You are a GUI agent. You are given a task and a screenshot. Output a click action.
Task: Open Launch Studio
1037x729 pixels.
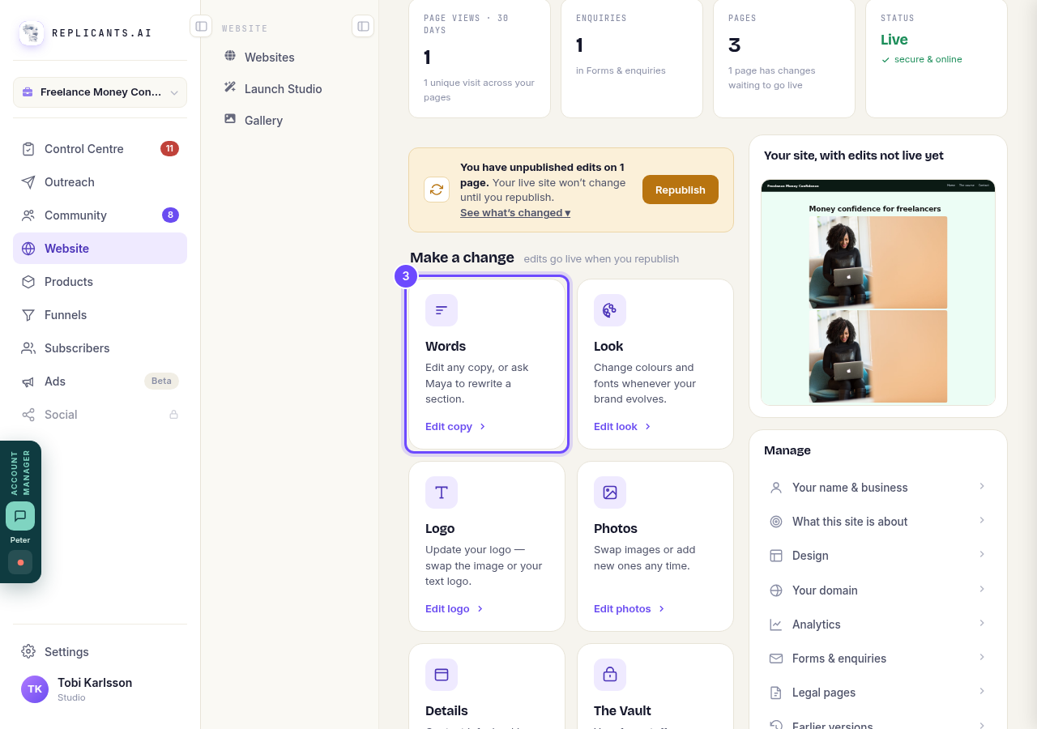(x=289, y=89)
